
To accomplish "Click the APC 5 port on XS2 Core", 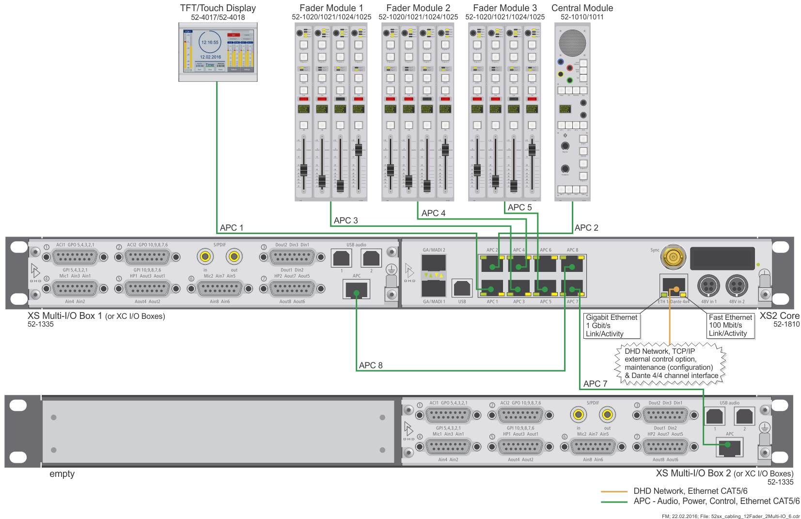I will pos(546,288).
